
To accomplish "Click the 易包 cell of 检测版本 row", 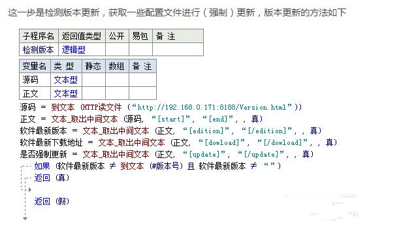I will point(140,50).
